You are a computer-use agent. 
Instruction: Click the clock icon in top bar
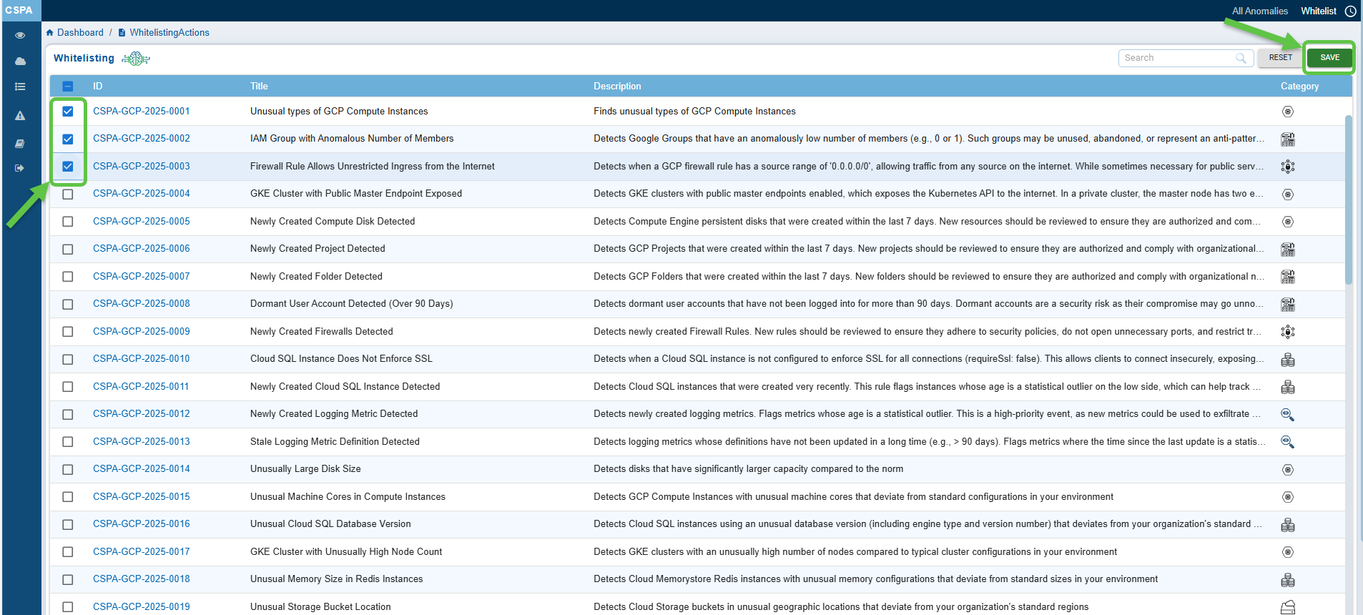(1350, 11)
